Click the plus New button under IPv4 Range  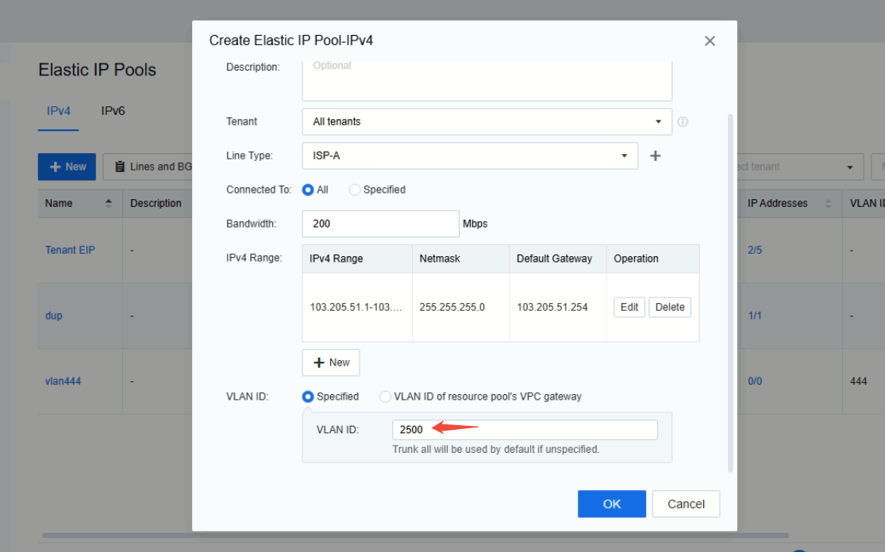tap(330, 362)
